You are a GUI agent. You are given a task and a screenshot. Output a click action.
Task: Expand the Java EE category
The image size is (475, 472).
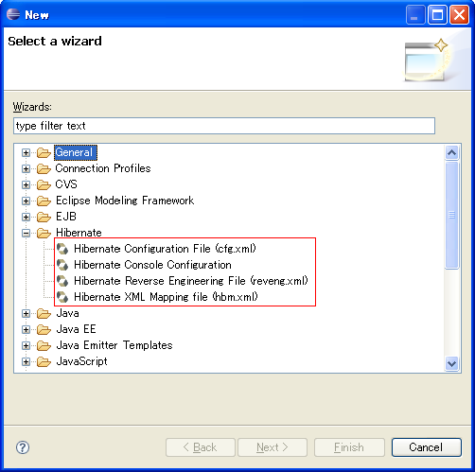26,330
